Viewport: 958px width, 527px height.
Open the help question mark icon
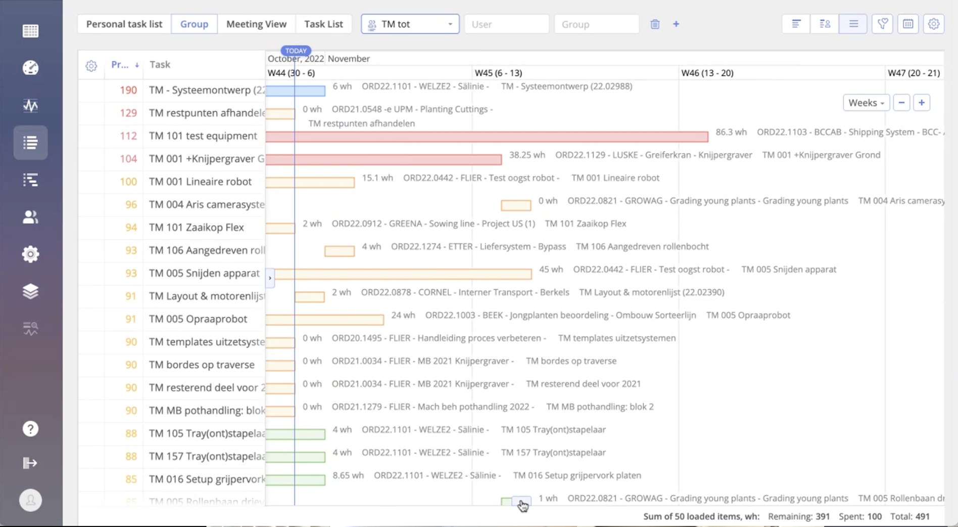click(x=30, y=429)
